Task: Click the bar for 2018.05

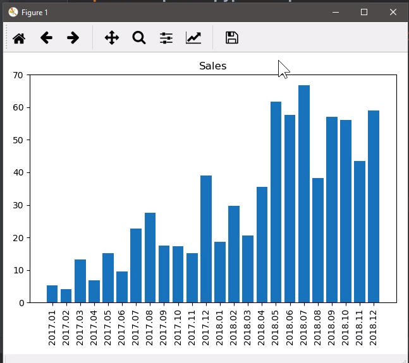Action: point(276,202)
